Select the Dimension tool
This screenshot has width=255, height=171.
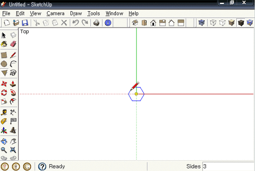click(13, 112)
